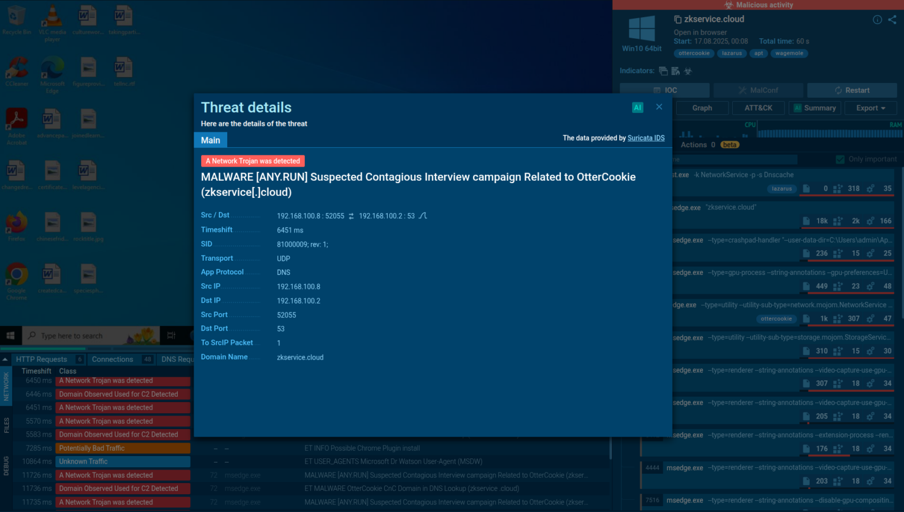Click the Timeshift column header

point(36,371)
